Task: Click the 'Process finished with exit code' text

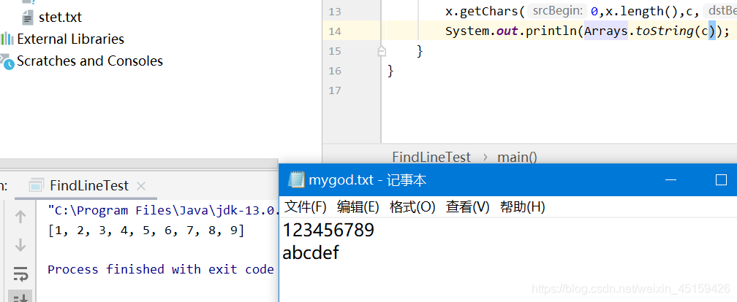Action: coord(161,270)
